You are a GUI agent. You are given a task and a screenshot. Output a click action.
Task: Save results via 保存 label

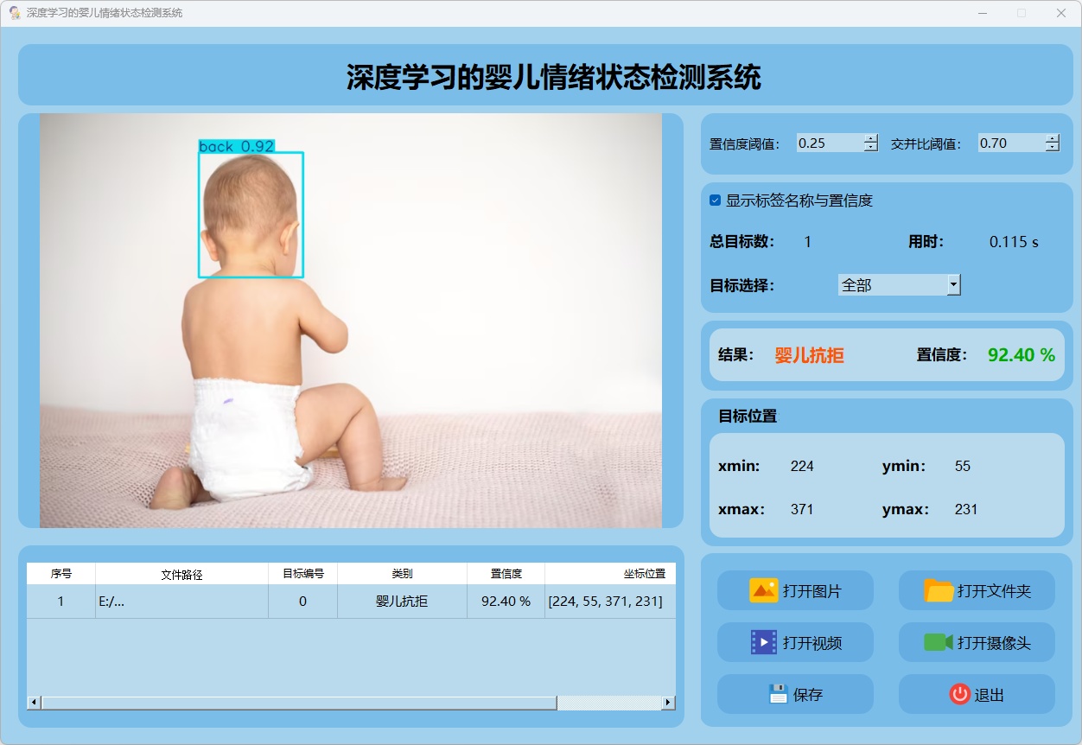808,695
